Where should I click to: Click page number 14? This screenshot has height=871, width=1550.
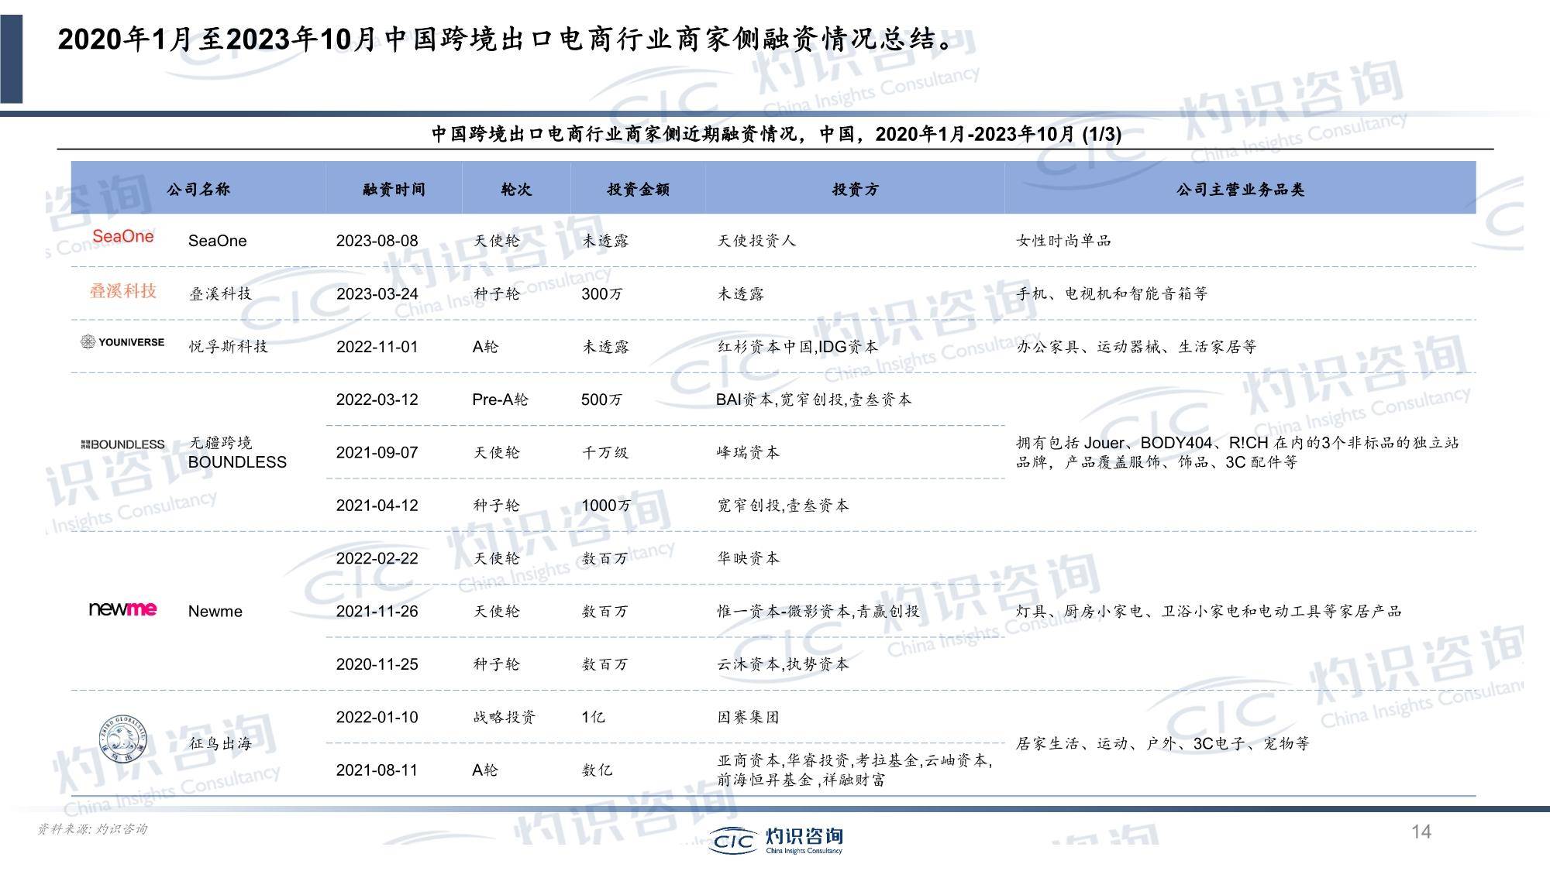pyautogui.click(x=1421, y=832)
